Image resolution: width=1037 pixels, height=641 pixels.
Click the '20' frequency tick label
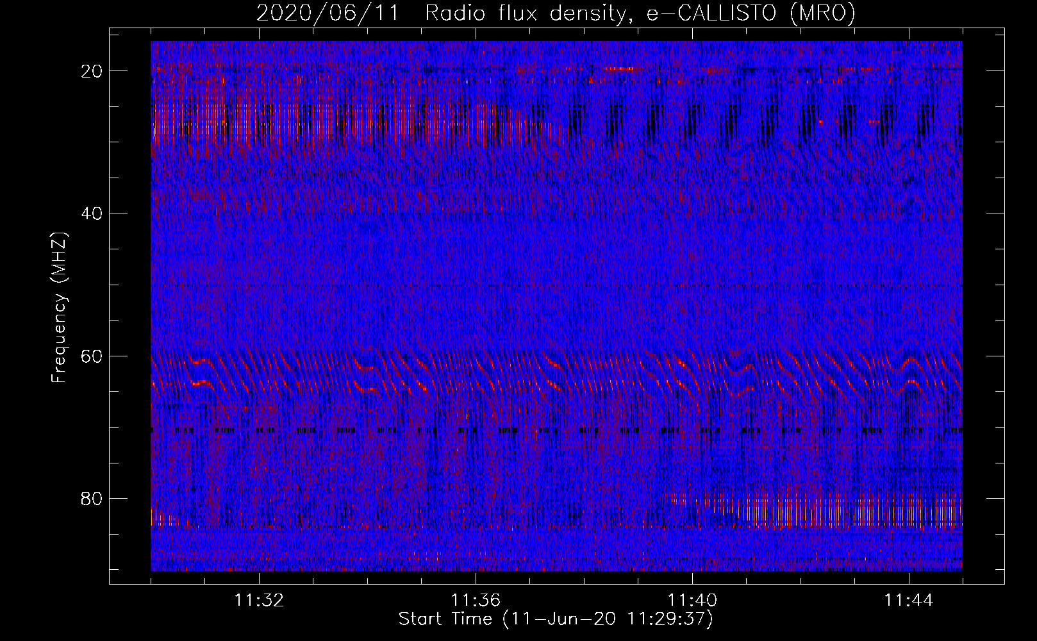click(92, 71)
